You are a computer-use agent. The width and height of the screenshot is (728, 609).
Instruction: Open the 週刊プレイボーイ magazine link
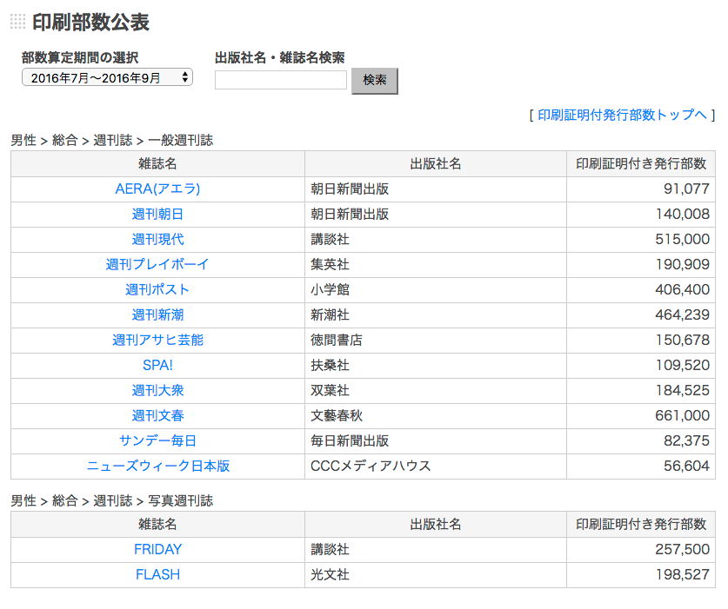pyautogui.click(x=157, y=264)
